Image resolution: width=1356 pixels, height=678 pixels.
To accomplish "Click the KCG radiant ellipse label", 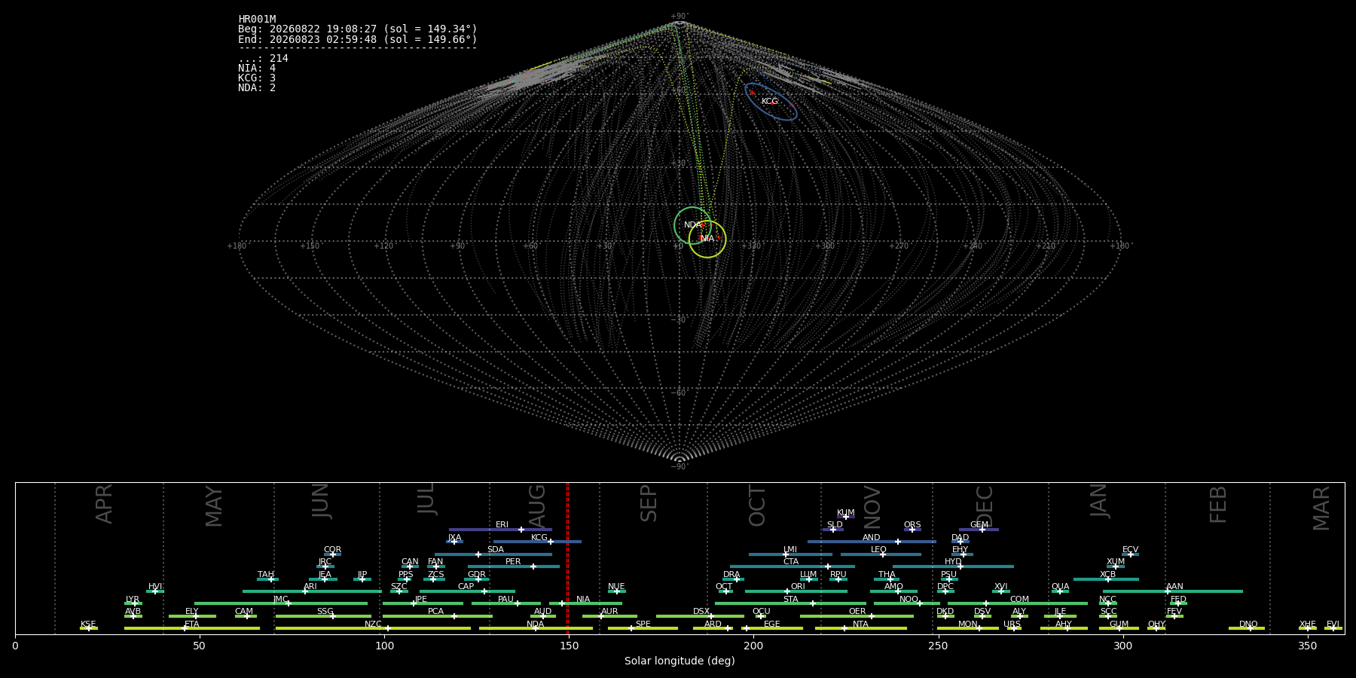I will [x=769, y=102].
